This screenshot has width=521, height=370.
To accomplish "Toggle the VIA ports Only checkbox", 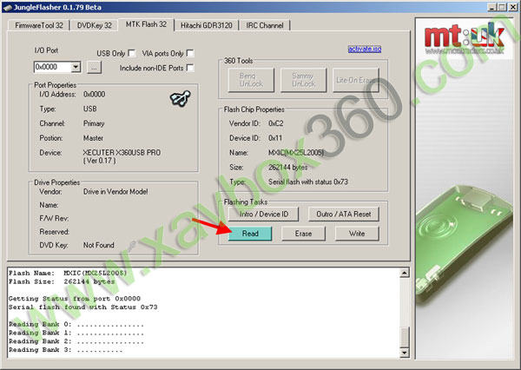I will click(x=190, y=53).
